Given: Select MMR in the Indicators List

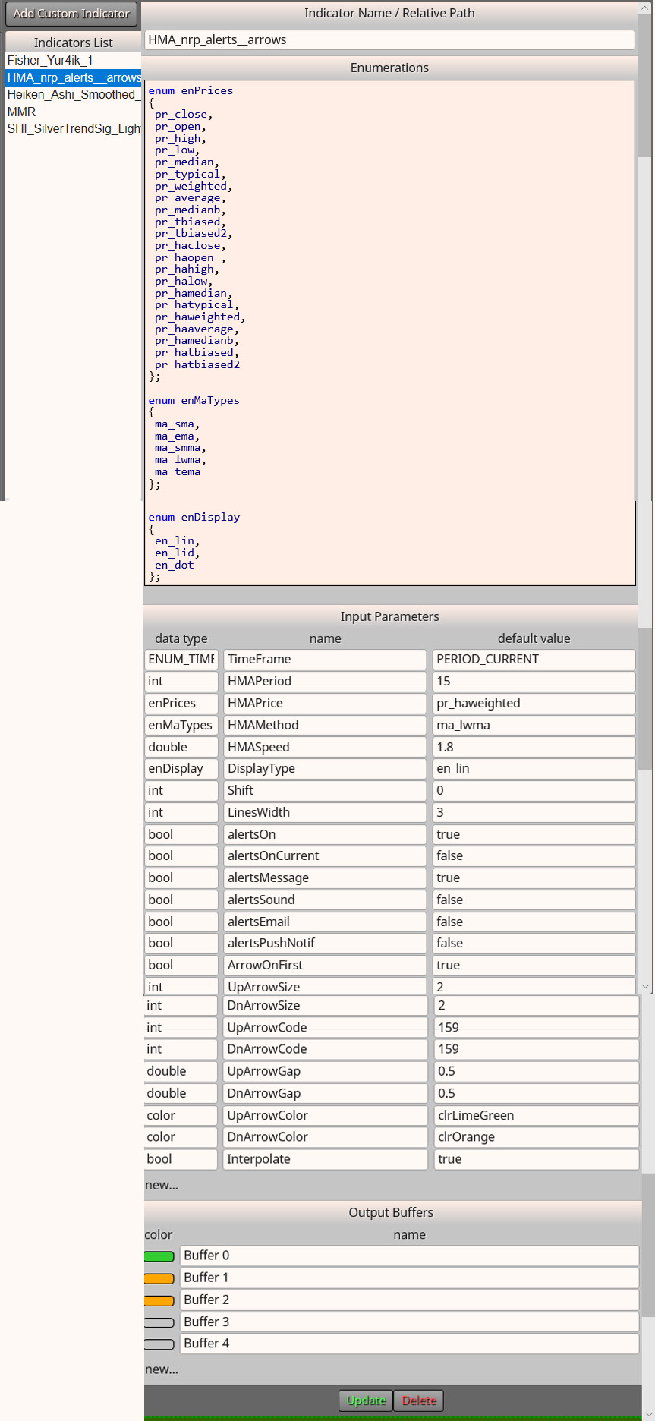Looking at the screenshot, I should (x=74, y=112).
